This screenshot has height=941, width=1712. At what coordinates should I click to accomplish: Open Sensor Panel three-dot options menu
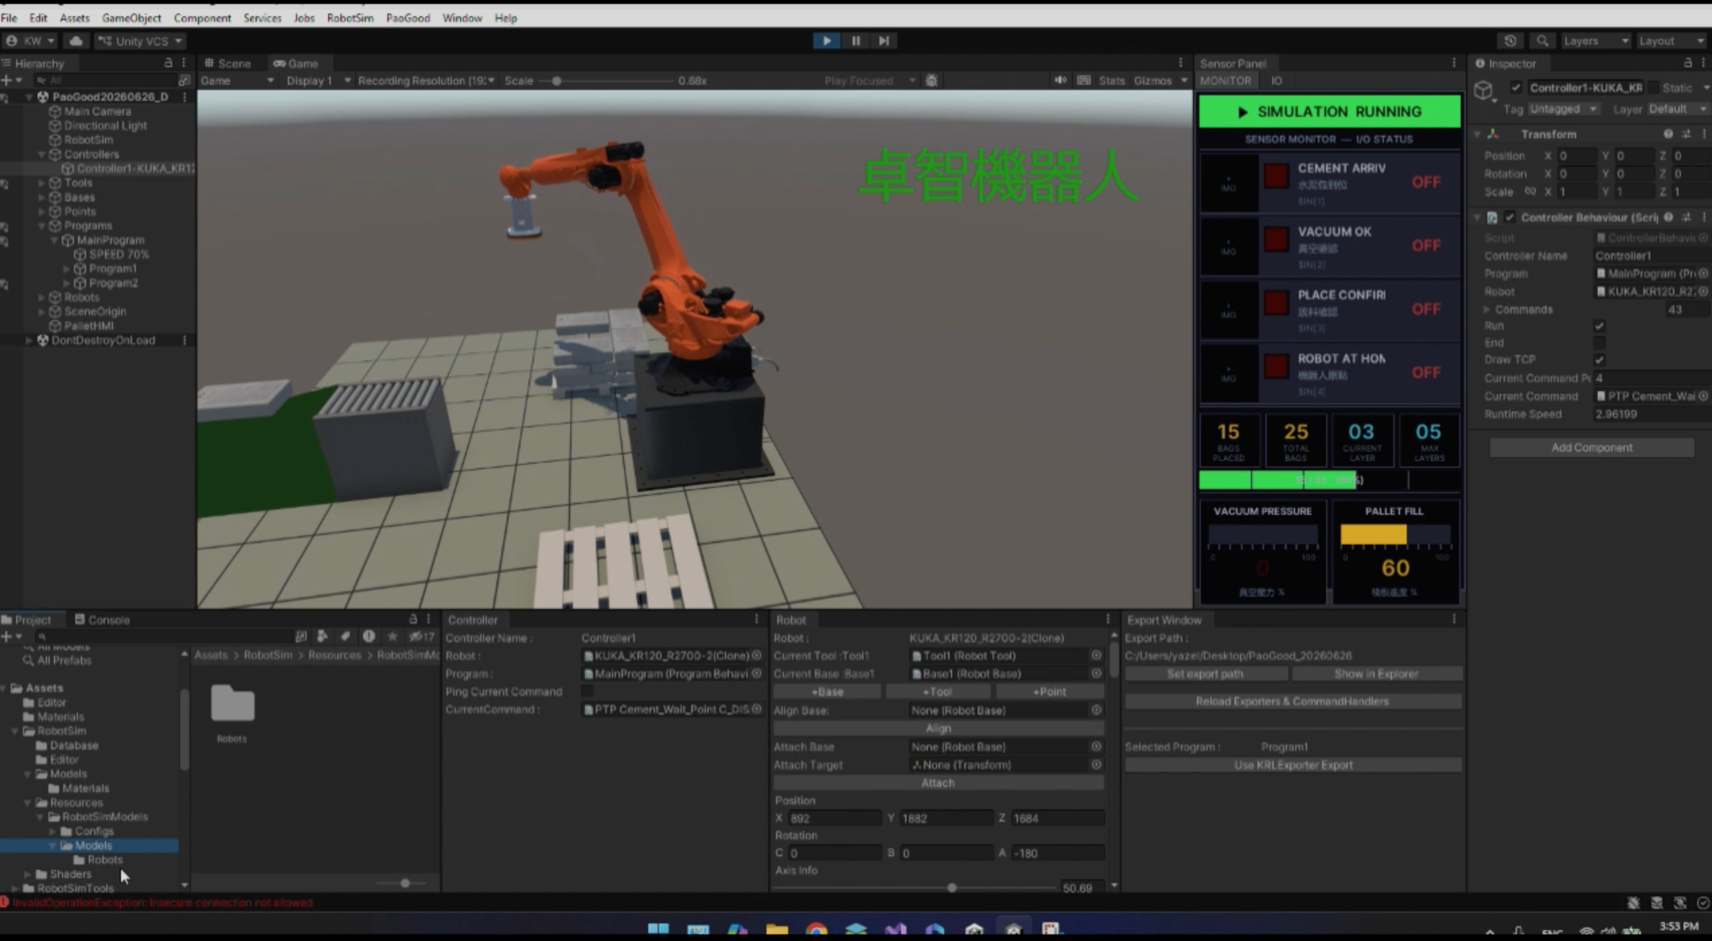1454,63
